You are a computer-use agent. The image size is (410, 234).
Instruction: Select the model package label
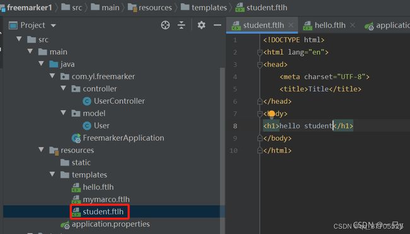94,113
